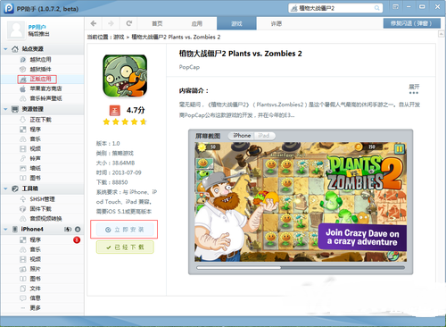Click the 立即安装 install button

point(125,230)
